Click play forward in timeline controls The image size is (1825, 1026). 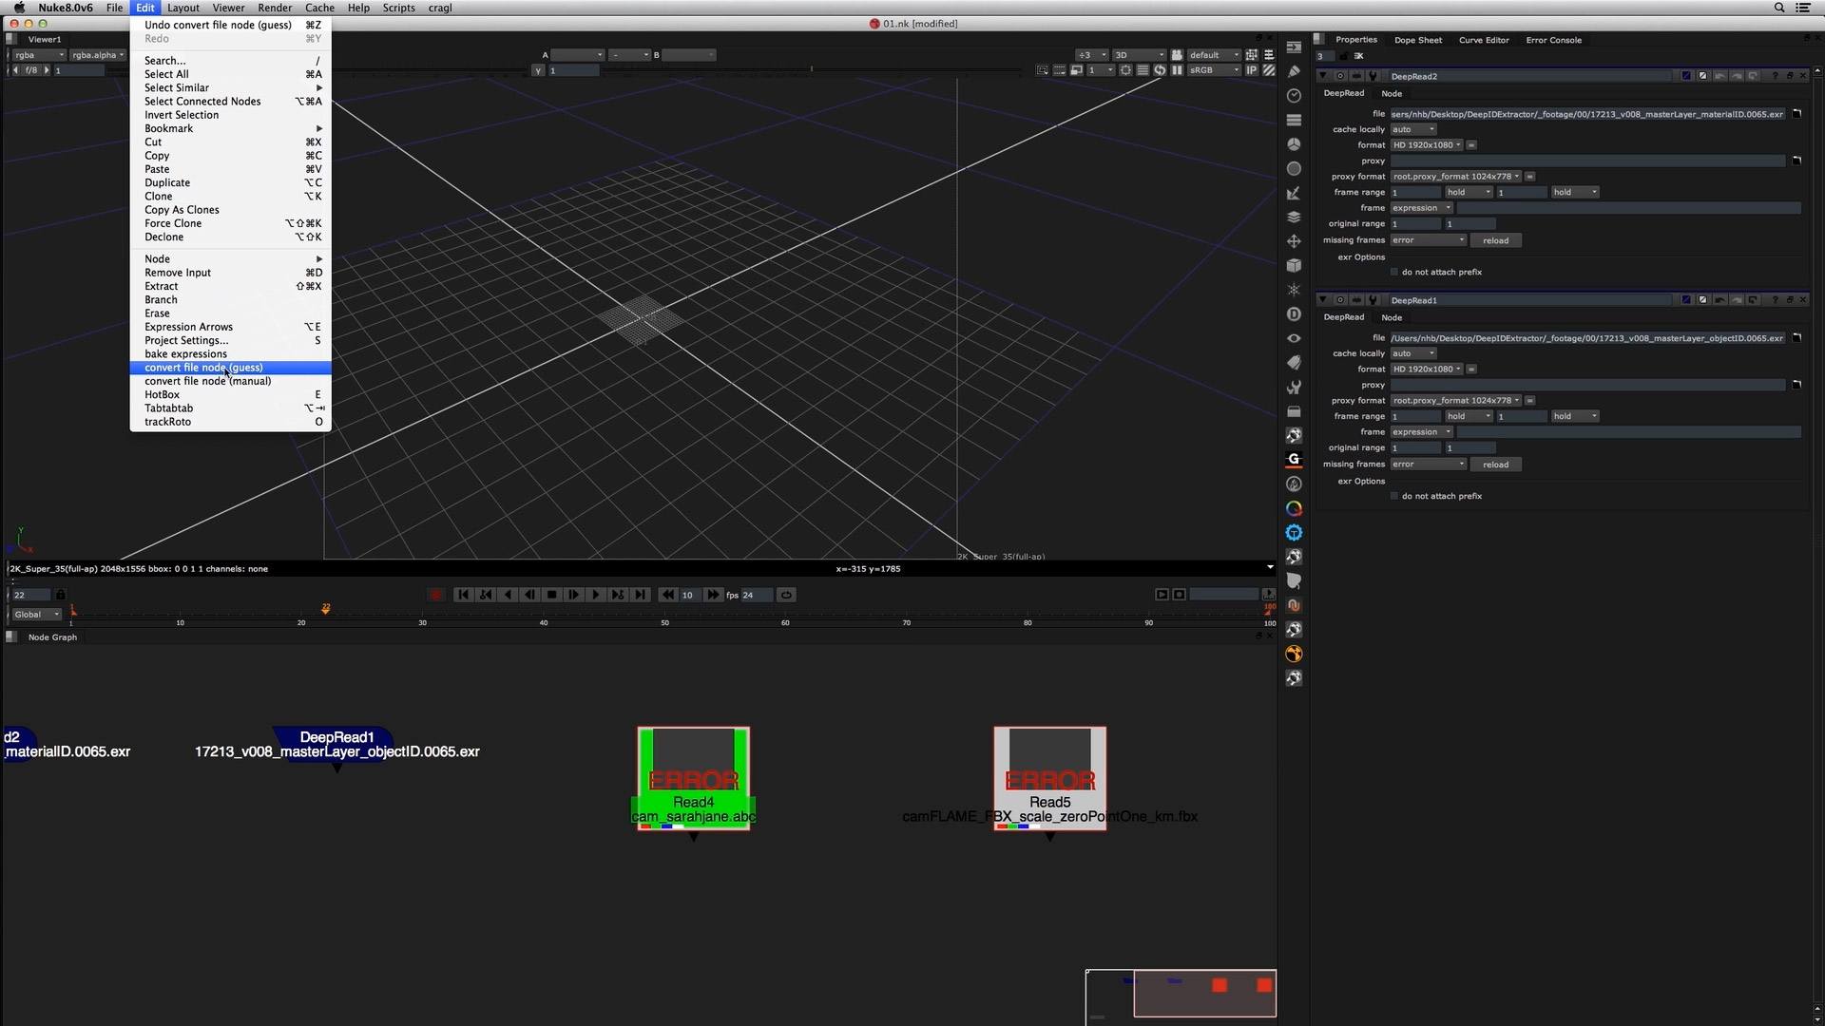pyautogui.click(x=595, y=595)
